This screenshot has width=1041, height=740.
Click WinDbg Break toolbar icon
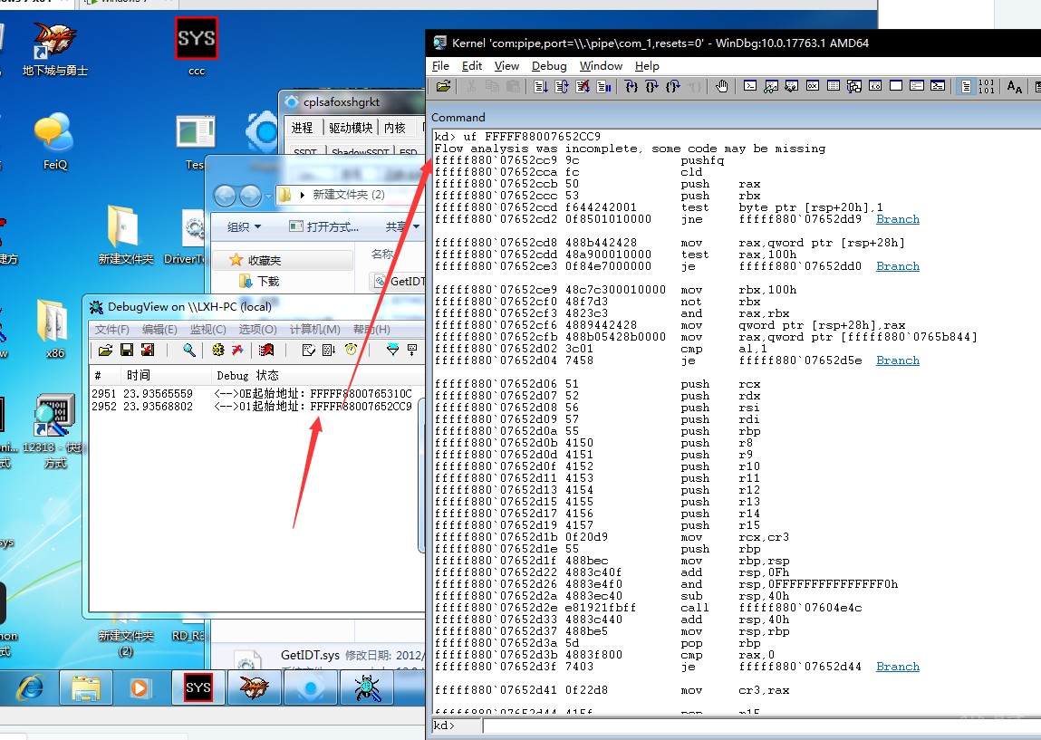603,86
